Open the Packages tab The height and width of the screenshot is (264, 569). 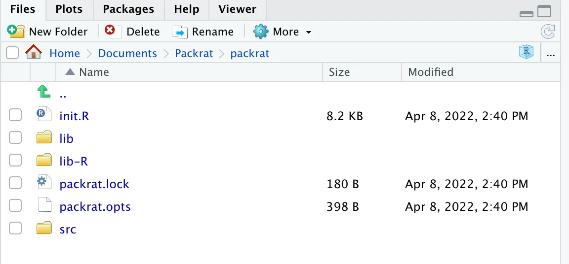tap(128, 9)
